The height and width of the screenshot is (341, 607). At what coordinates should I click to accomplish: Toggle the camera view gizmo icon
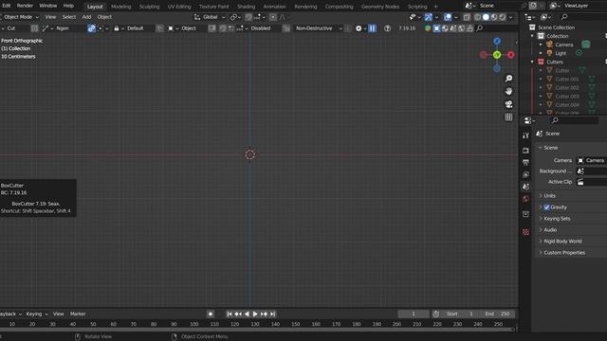tap(508, 104)
